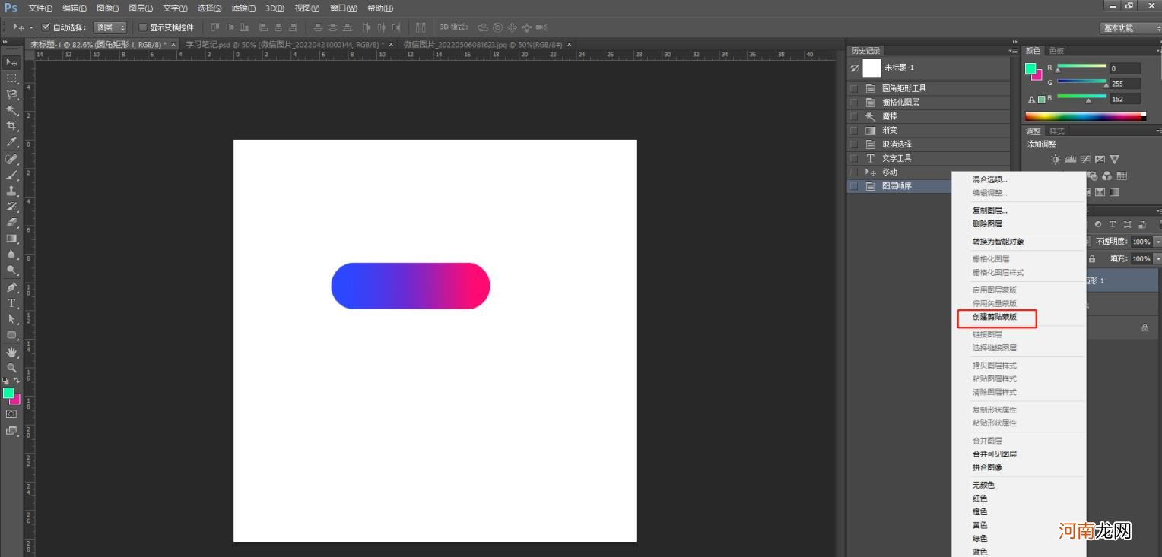
Task: Set history brush source at 栅格化图层
Action: click(x=853, y=102)
